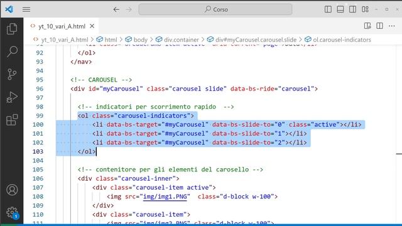Click the 'indicatori per scorrimento rapido' comment
This screenshot has height=226, width=402.
[x=156, y=107]
